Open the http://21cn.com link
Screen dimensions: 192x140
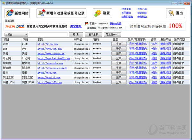click(47, 44)
